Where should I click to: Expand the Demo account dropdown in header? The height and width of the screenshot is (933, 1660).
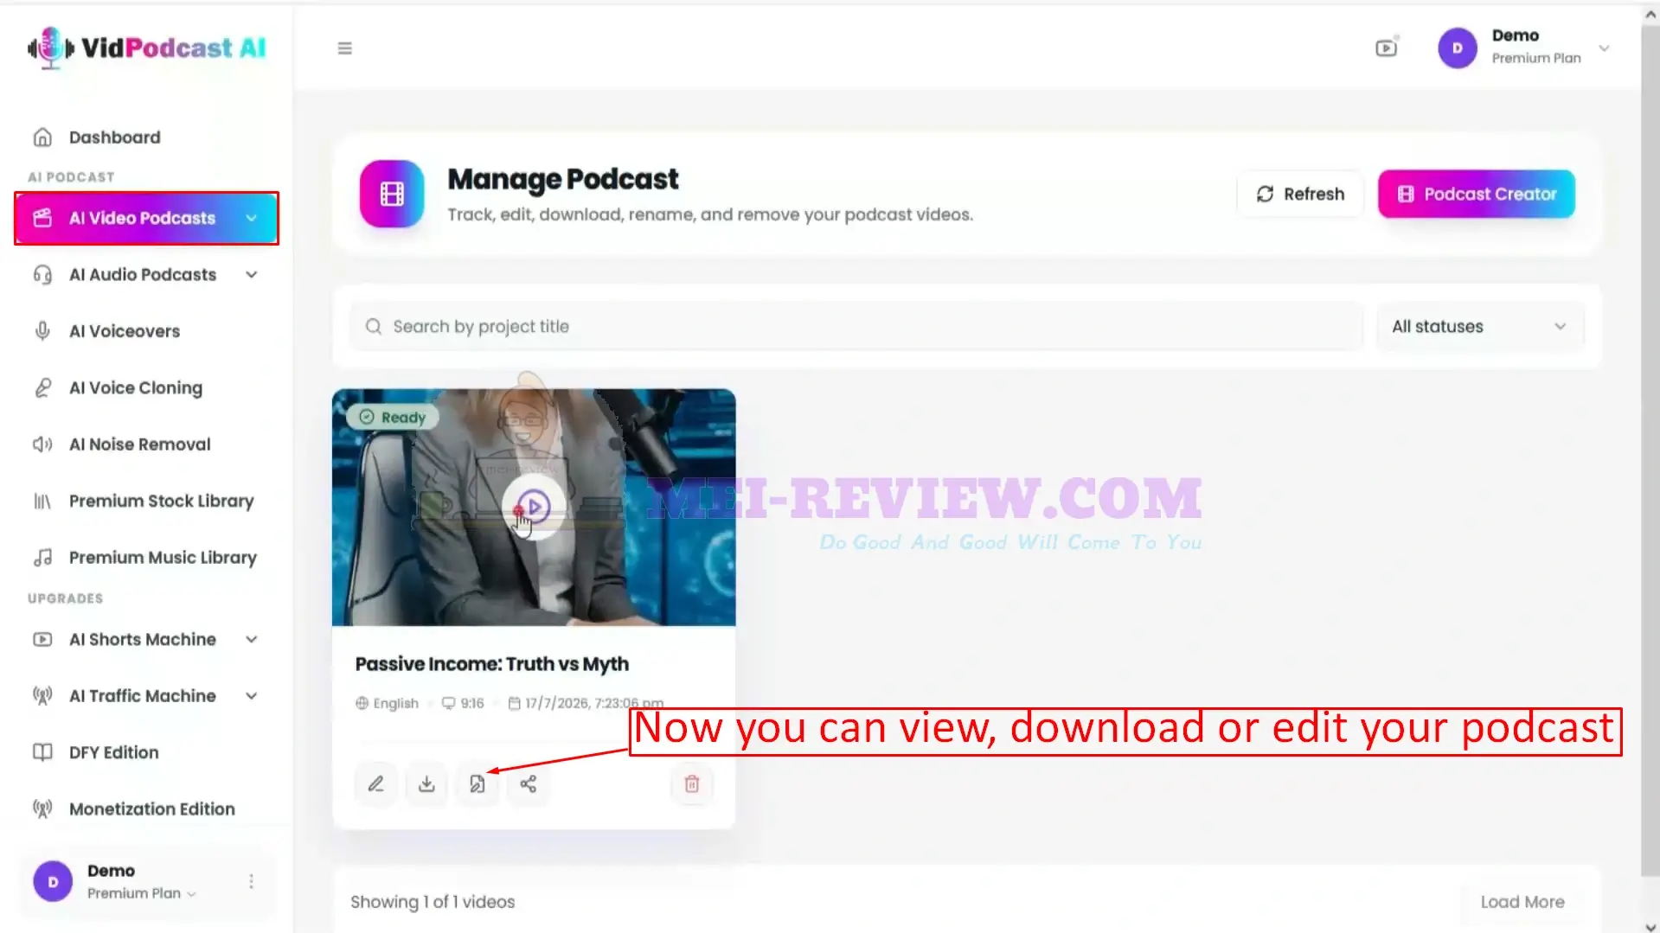tap(1604, 48)
